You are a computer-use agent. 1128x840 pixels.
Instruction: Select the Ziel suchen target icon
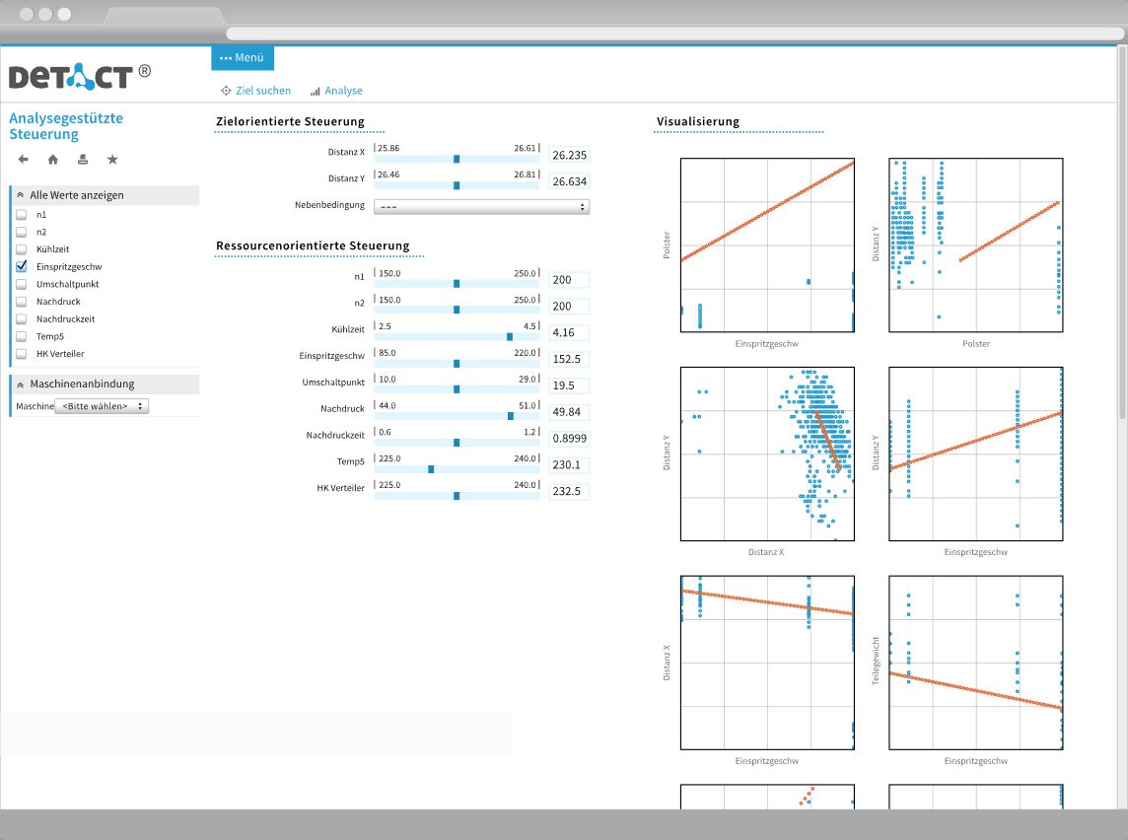225,90
